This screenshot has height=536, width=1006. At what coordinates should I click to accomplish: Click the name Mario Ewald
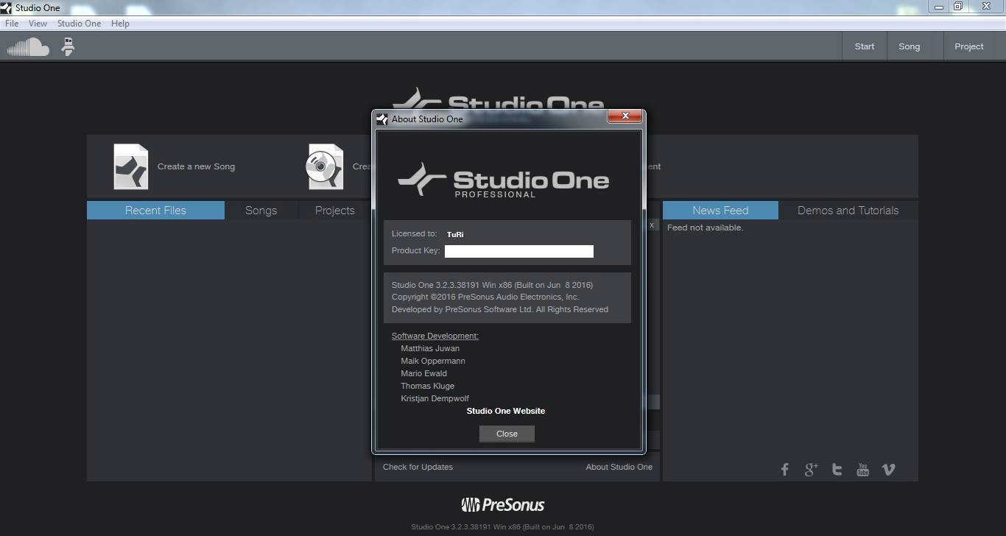tap(424, 373)
